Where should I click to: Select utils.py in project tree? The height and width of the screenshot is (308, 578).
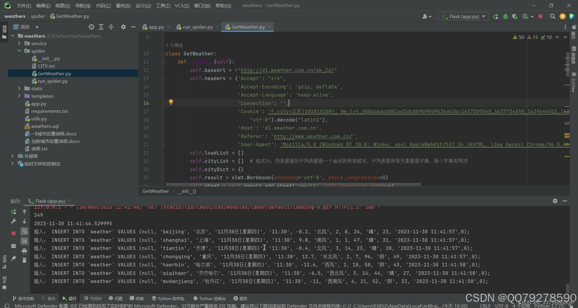tap(39, 119)
